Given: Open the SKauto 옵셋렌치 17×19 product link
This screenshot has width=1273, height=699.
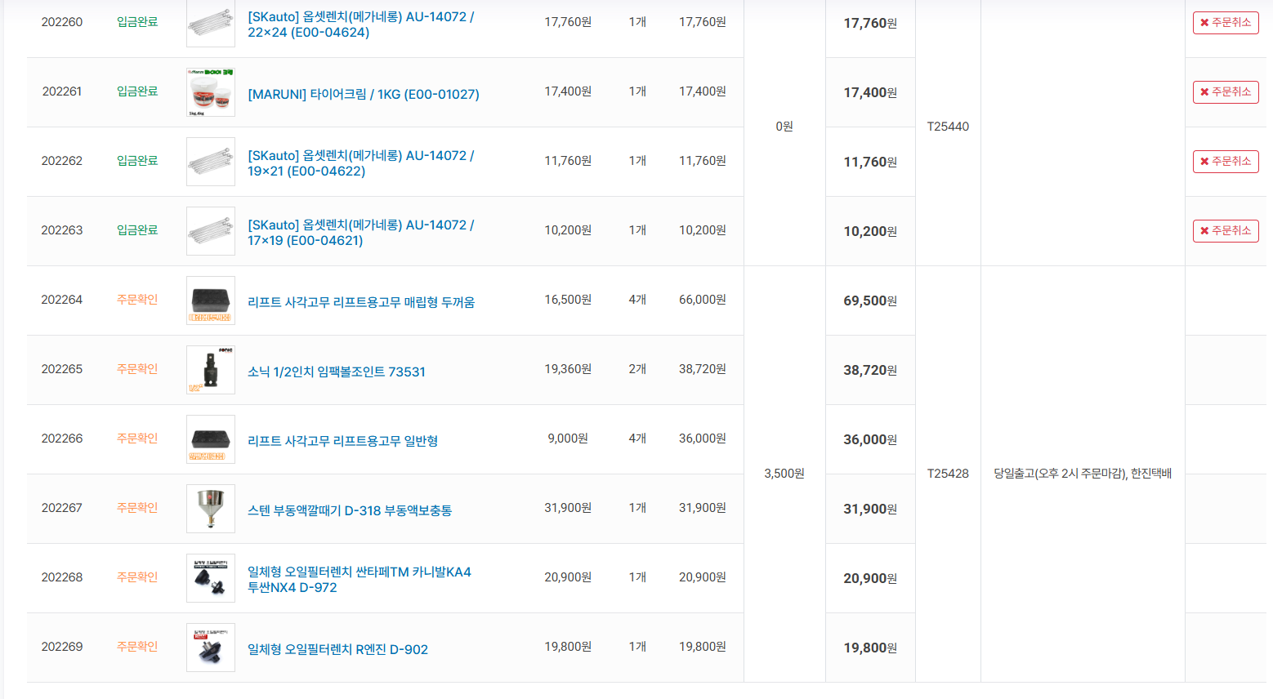Looking at the screenshot, I should (360, 233).
